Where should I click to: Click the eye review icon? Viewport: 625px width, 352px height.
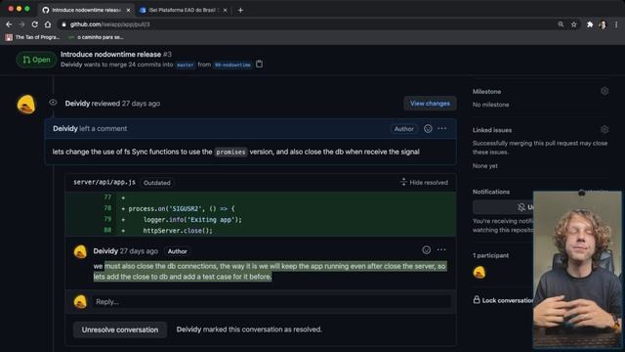(x=53, y=103)
